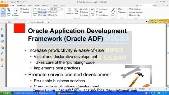
Task: Choose the Select Text tool
Action: pyautogui.click(x=9, y=12)
